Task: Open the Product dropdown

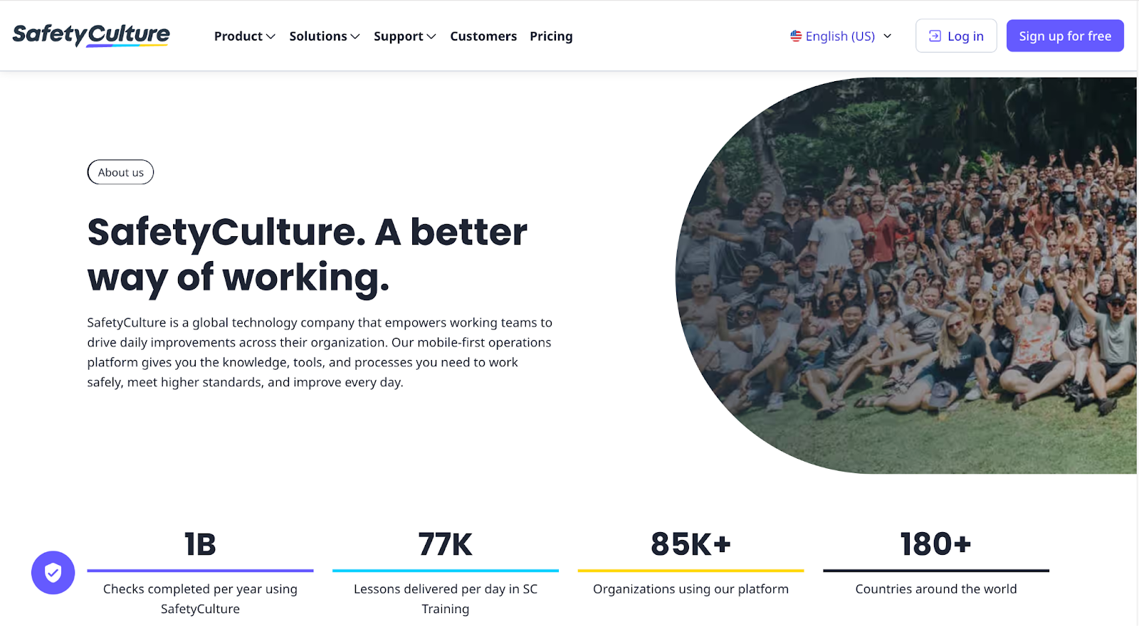Action: [243, 36]
